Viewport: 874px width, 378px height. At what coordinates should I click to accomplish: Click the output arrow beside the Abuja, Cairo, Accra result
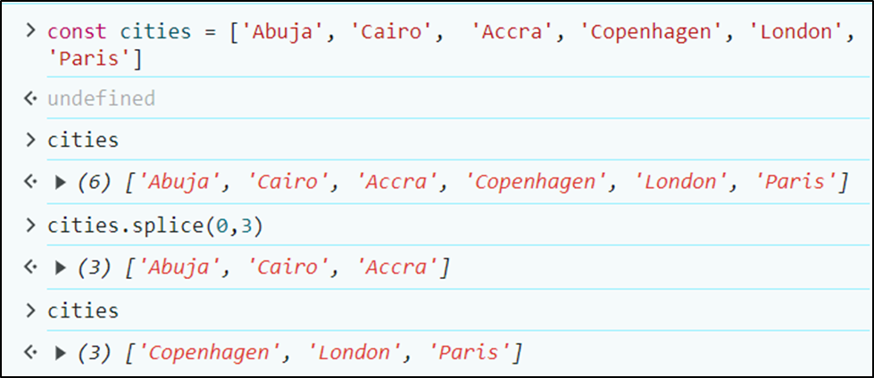[31, 267]
